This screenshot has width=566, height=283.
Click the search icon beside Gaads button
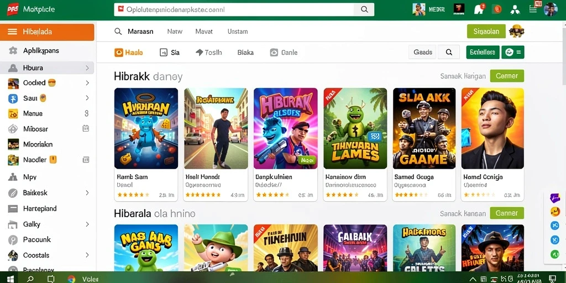[449, 53]
